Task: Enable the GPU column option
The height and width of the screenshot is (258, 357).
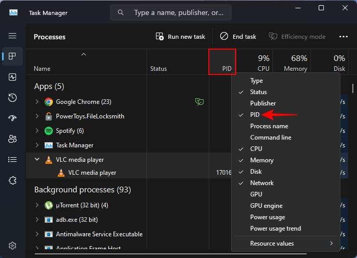Action: coord(256,194)
